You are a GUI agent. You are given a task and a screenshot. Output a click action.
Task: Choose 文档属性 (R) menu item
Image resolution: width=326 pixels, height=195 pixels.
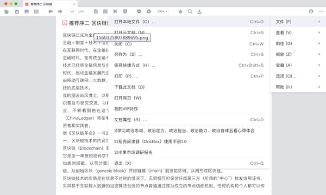189,120
